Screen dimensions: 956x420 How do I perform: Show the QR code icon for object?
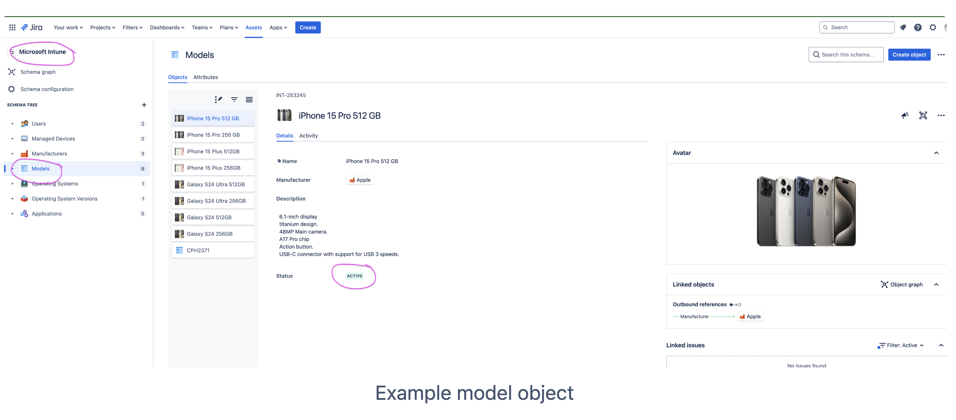pyautogui.click(x=923, y=115)
